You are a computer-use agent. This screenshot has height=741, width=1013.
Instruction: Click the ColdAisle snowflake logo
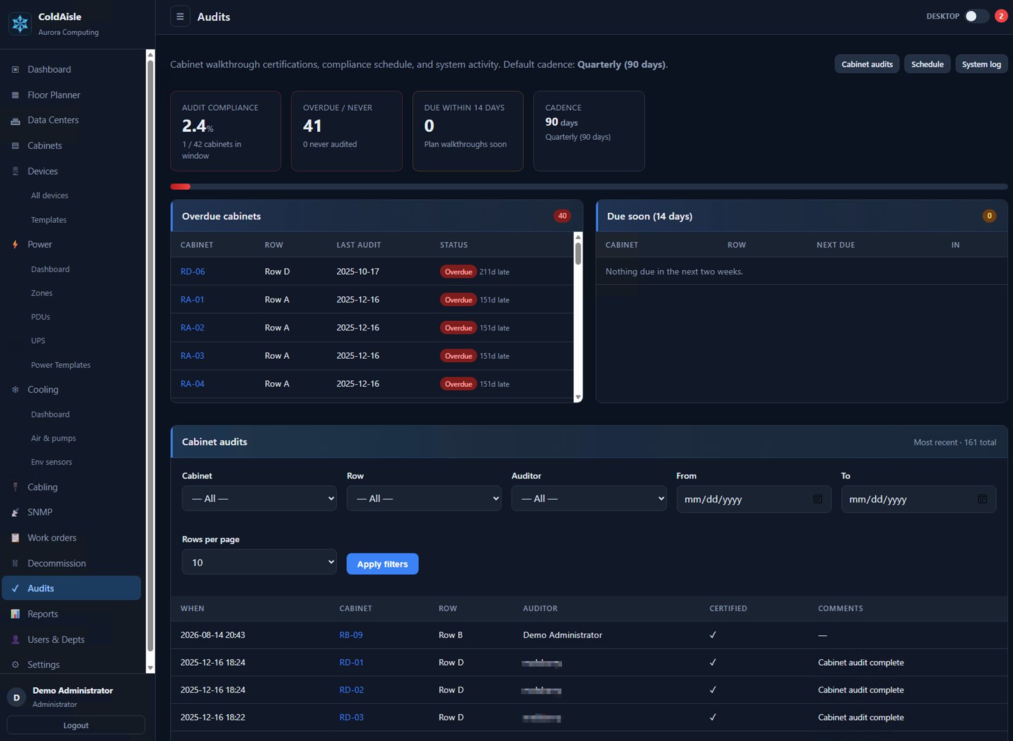[20, 23]
